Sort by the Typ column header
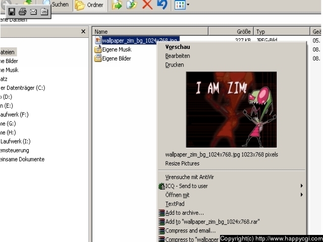The image size is (323, 242). point(282,31)
